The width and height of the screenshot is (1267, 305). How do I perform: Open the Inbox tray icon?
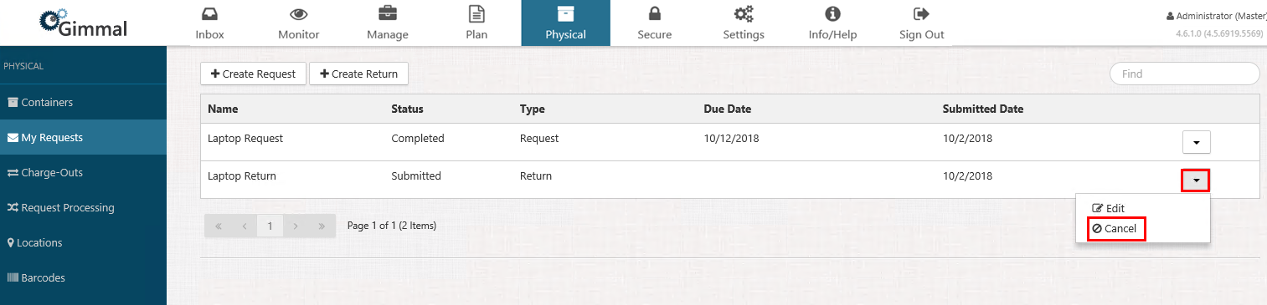(x=209, y=14)
